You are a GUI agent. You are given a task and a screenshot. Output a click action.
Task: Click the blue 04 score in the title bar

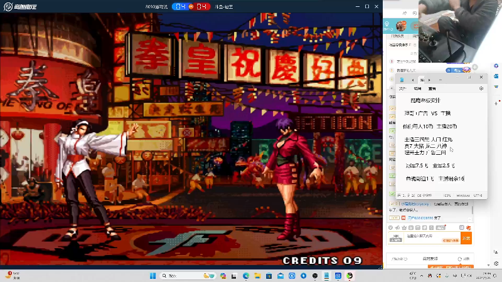[181, 6]
